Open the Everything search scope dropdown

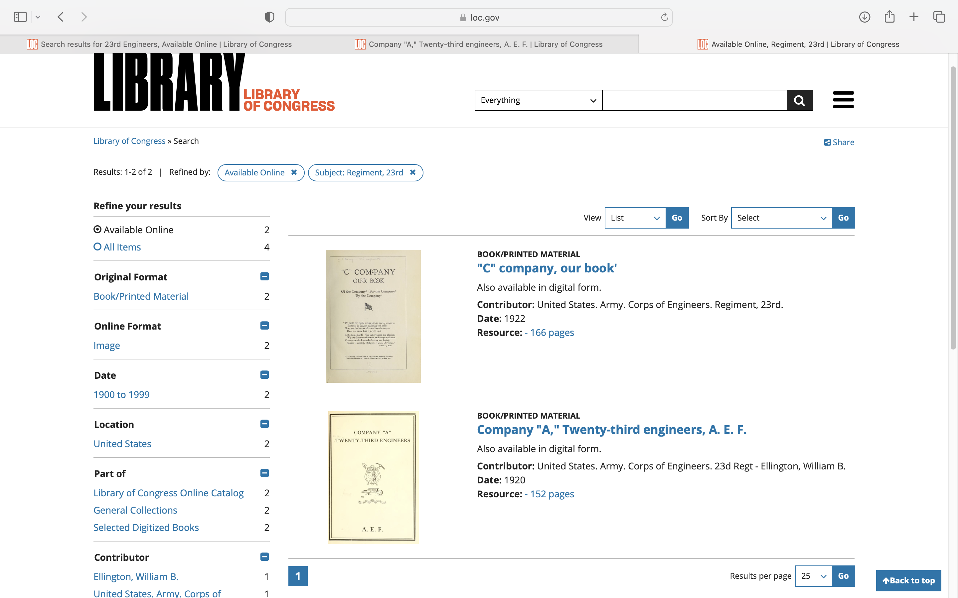pyautogui.click(x=538, y=100)
